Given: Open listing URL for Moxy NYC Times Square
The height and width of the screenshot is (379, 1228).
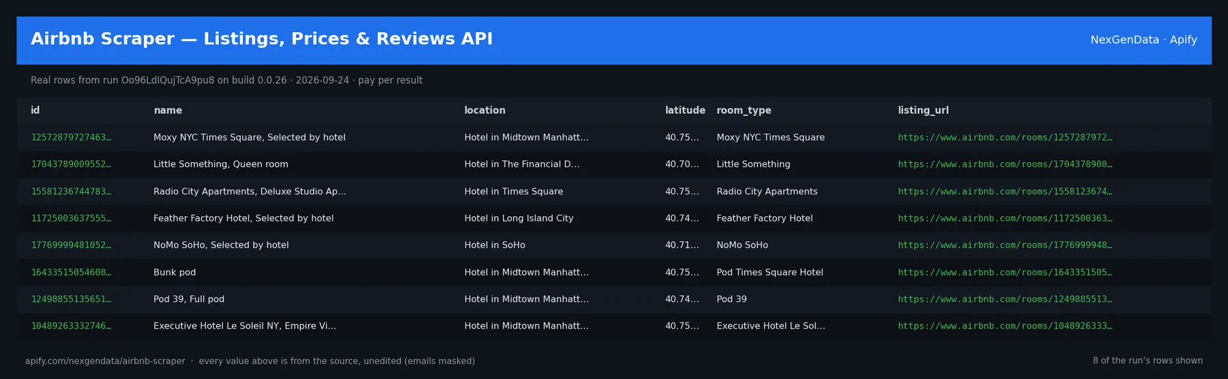Looking at the screenshot, I should [x=1005, y=138].
